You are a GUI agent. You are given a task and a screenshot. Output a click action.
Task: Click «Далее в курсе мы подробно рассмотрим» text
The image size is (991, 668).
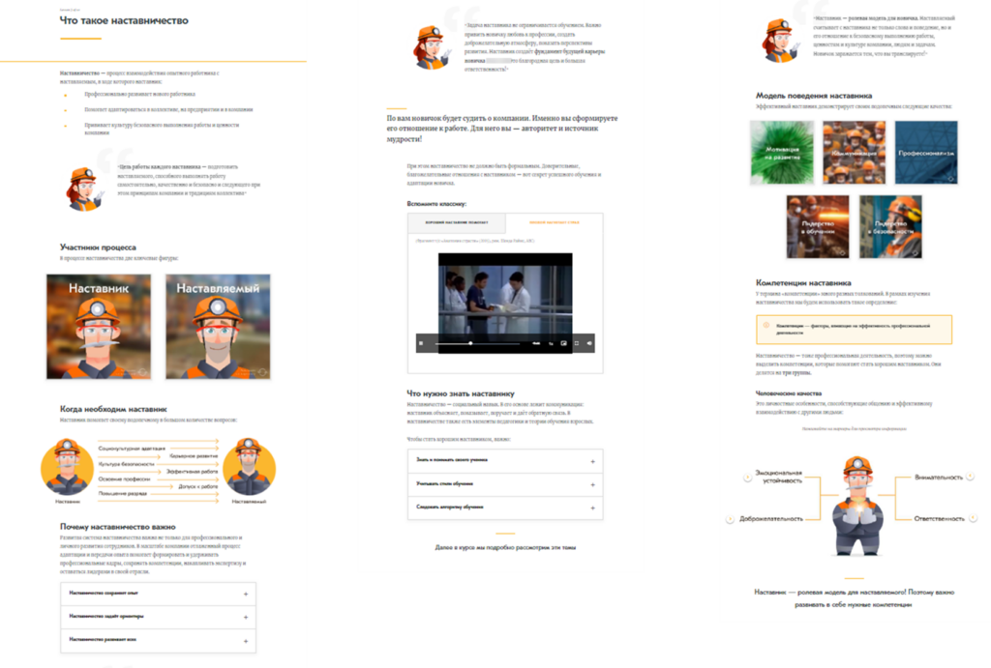(505, 547)
